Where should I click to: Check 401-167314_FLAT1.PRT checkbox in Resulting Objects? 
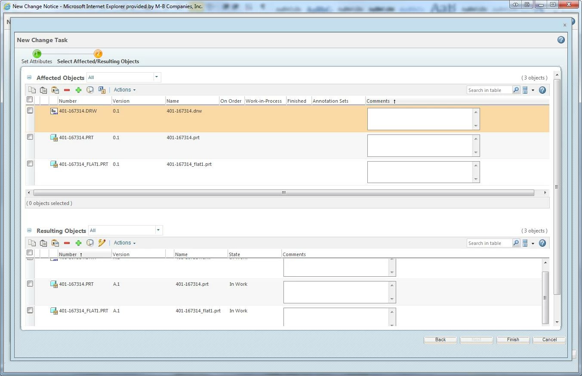pyautogui.click(x=30, y=310)
